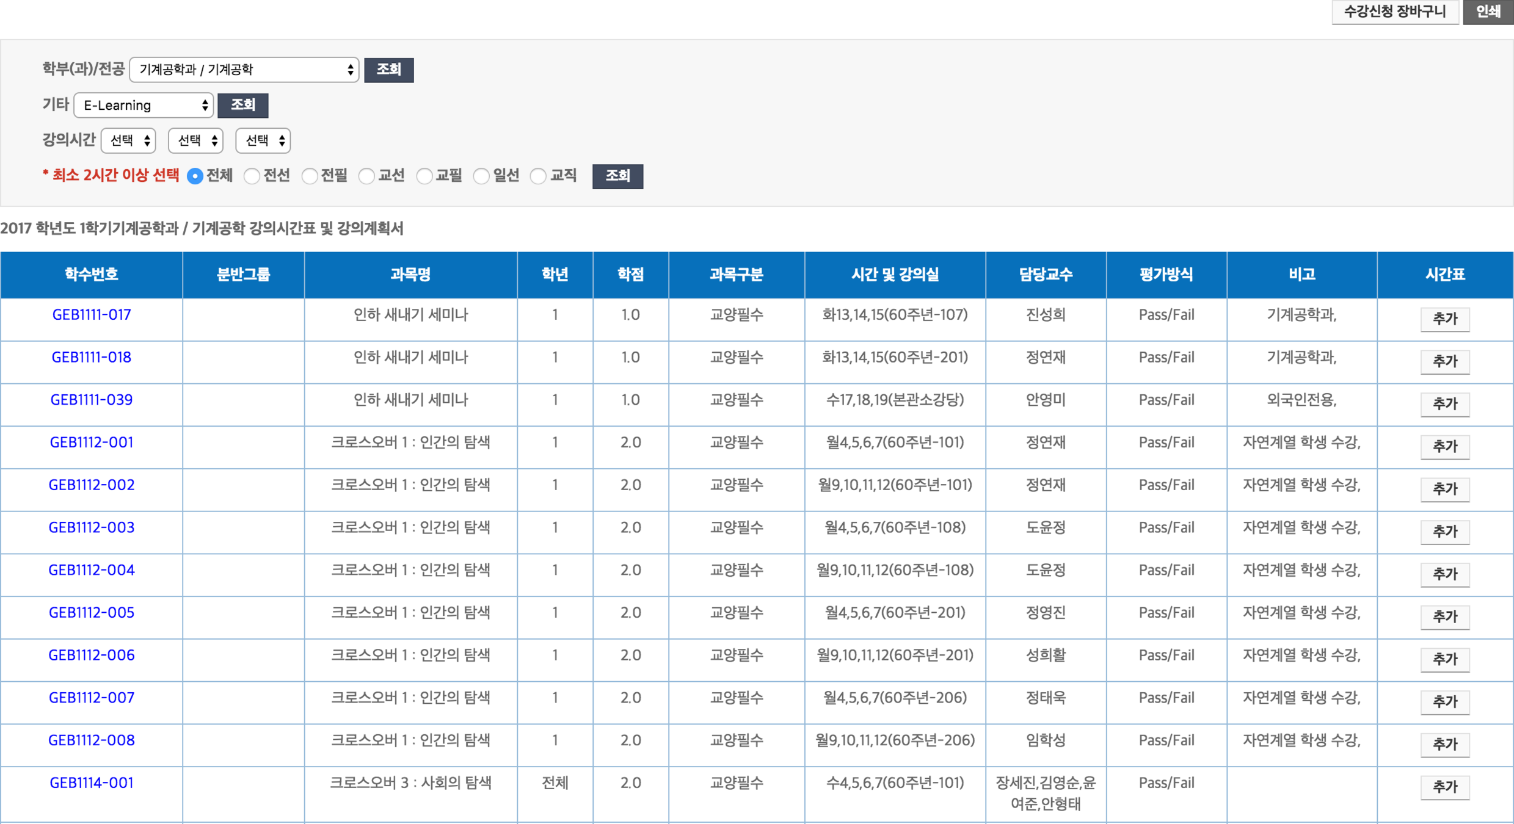Add GEB1111-039 with its 추가 button
This screenshot has width=1514, height=824.
1444,403
